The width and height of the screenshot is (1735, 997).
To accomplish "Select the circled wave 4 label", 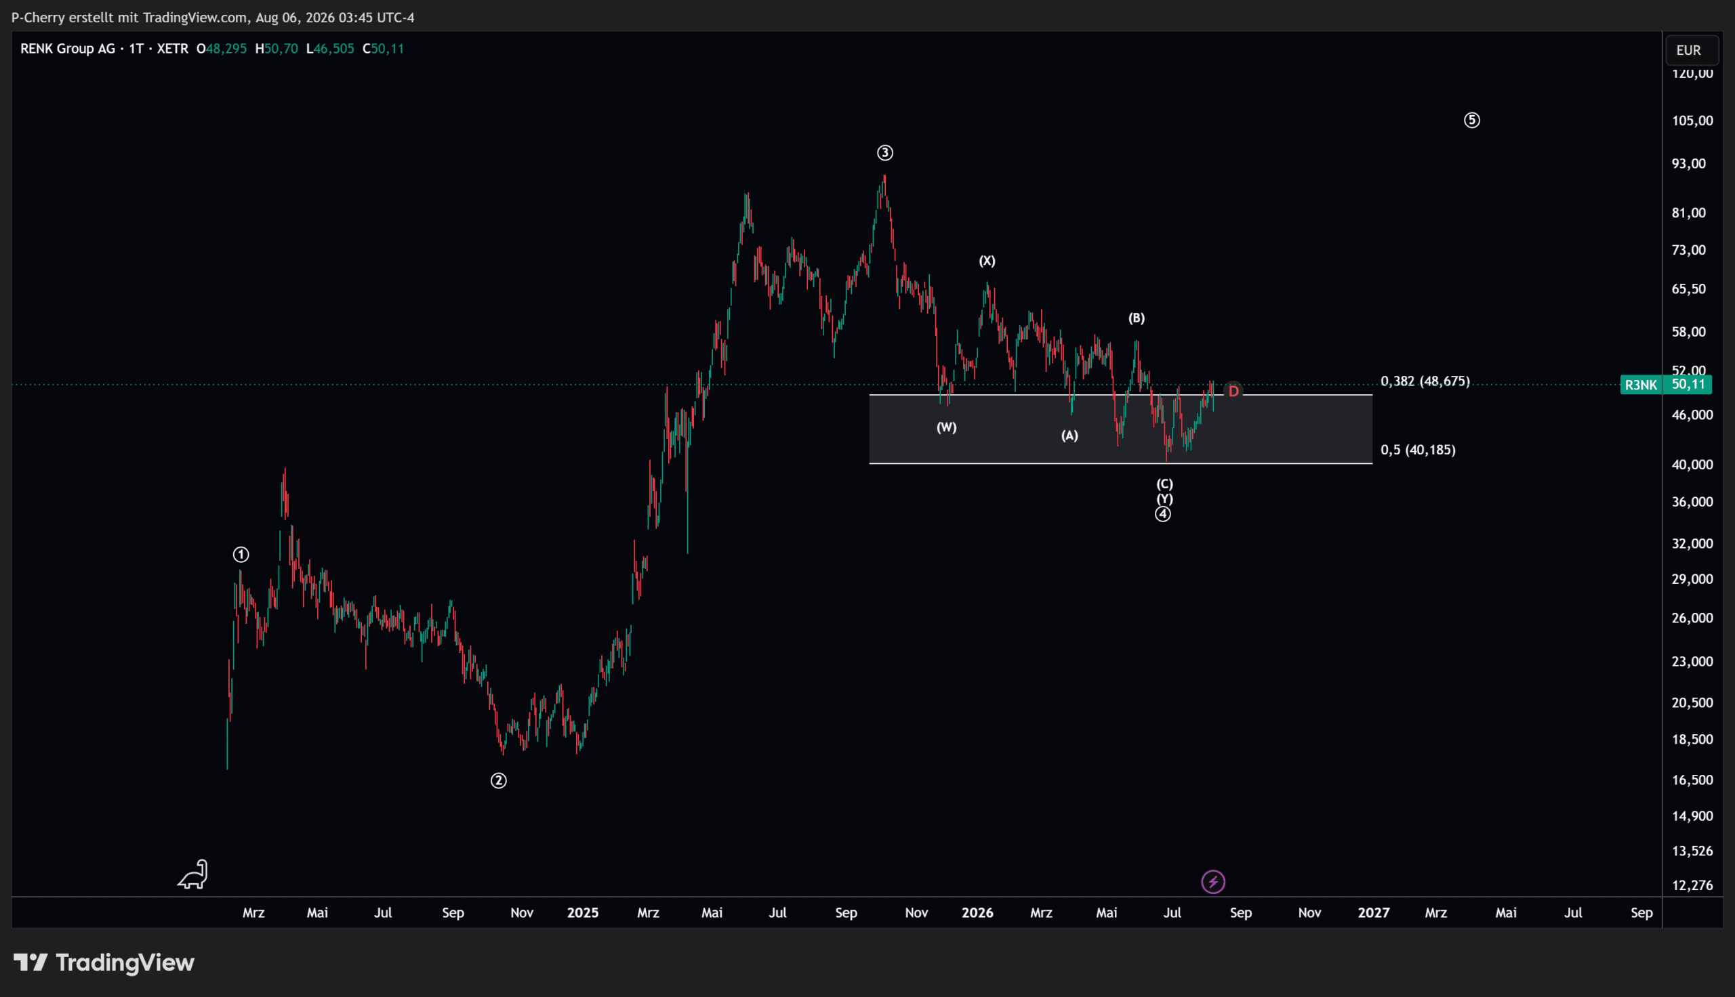I will click(1163, 514).
